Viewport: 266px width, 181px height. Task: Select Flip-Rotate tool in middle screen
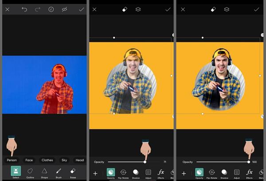123,174
